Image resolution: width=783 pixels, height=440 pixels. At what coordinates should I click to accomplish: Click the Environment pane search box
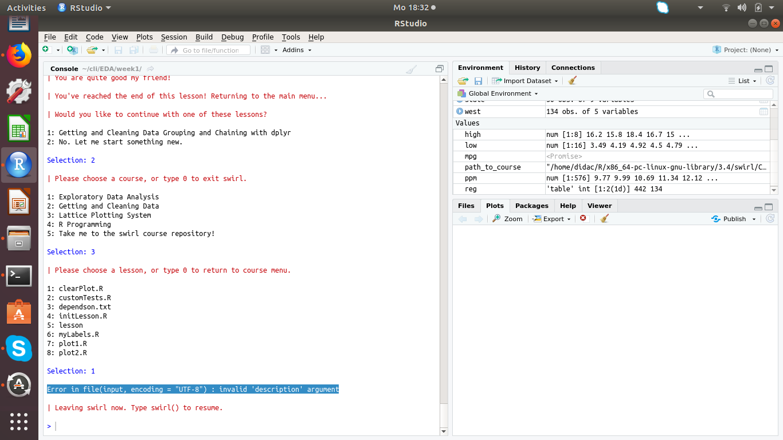coord(738,93)
